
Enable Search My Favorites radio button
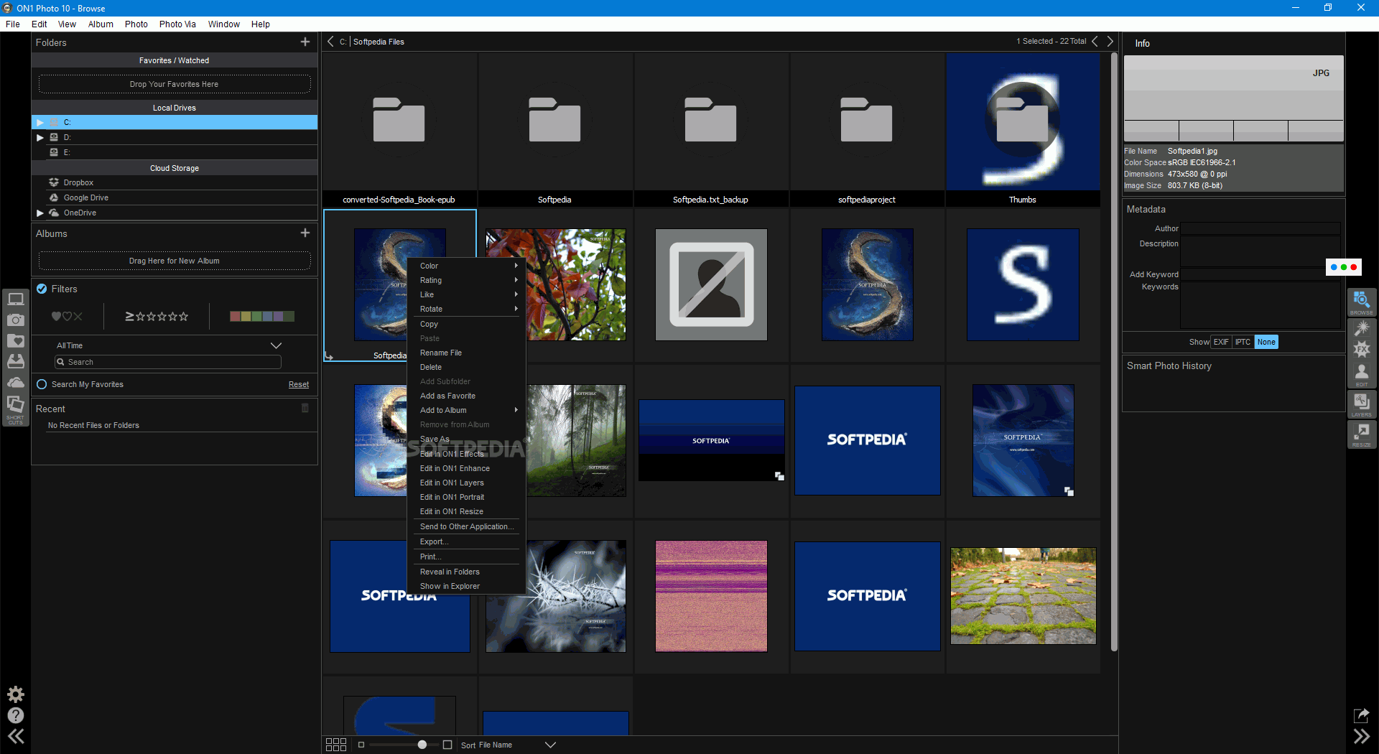[x=42, y=384]
